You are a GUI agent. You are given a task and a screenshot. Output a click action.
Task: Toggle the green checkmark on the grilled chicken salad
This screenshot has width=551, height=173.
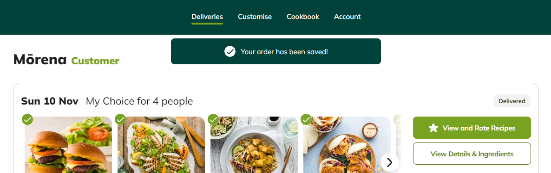(x=120, y=119)
